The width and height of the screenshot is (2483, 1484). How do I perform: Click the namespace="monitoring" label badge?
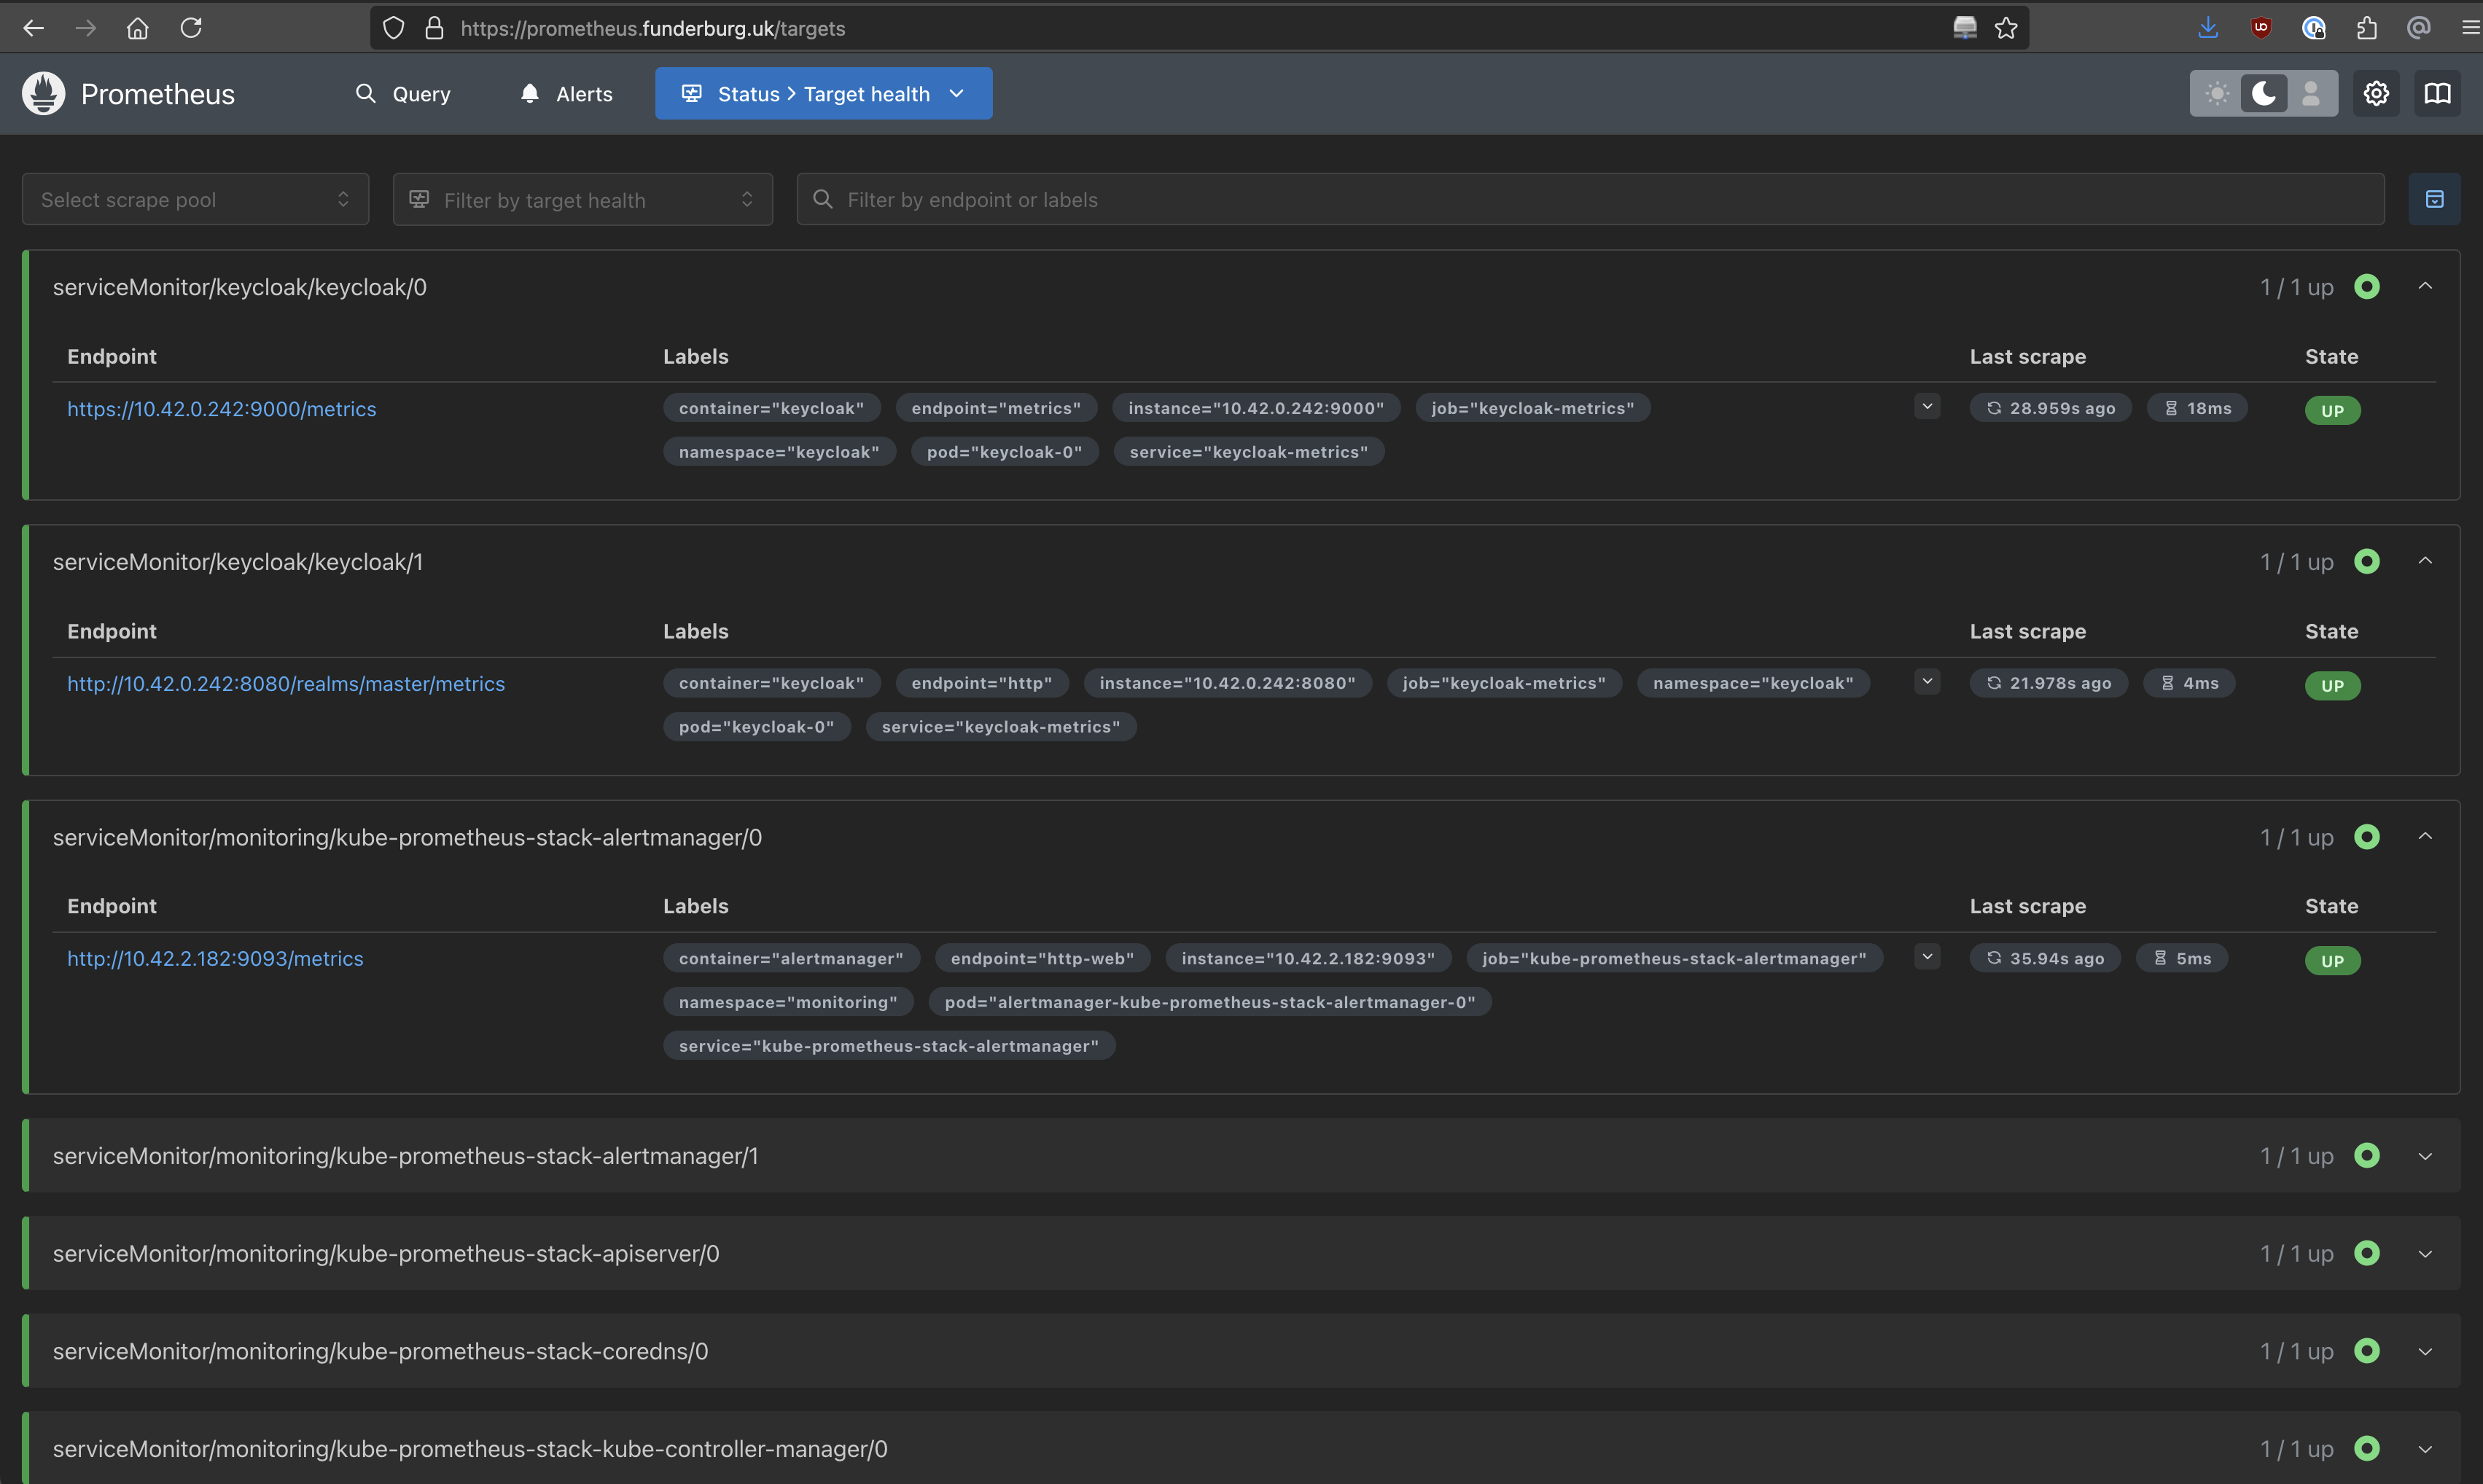pos(788,1002)
